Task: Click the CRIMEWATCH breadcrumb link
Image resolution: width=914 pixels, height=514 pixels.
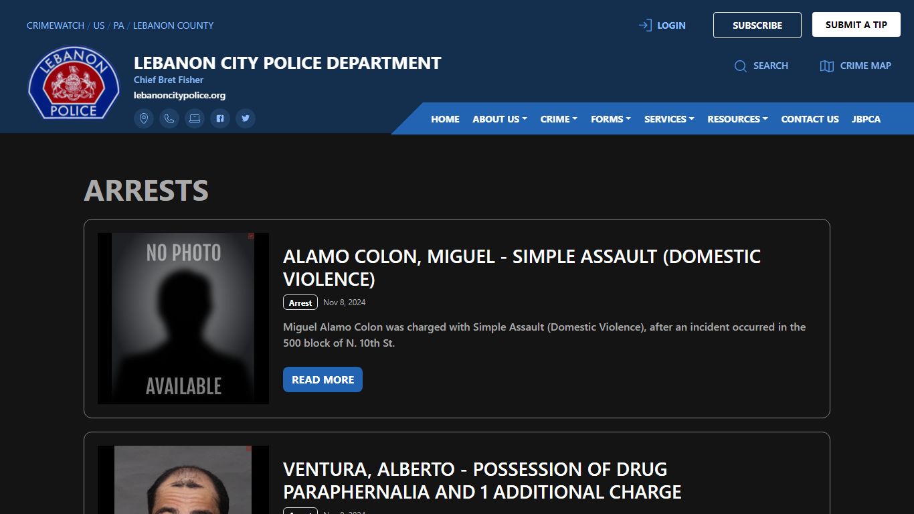Action: (x=56, y=25)
